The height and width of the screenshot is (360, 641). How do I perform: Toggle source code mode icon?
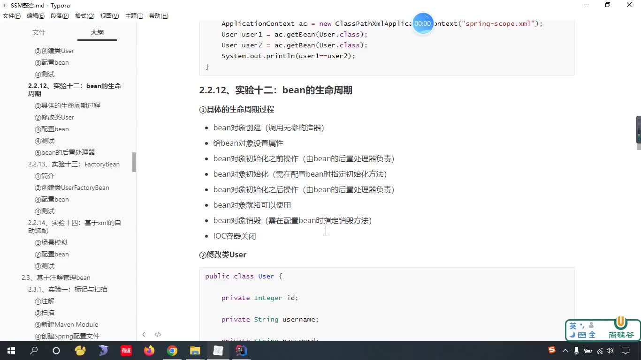coord(158,334)
